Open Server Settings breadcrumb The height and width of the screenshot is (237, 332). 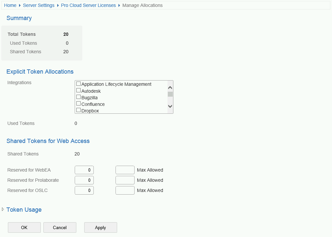click(38, 5)
